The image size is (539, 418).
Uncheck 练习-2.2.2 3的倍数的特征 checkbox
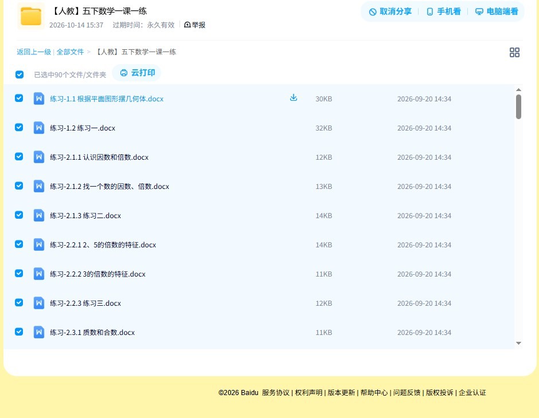pos(19,273)
